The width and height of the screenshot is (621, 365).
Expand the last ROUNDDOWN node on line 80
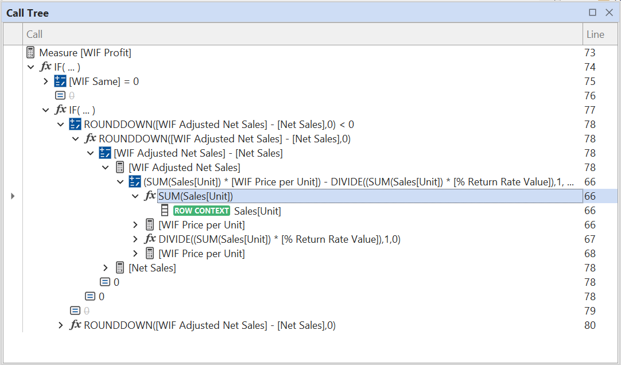pos(61,325)
